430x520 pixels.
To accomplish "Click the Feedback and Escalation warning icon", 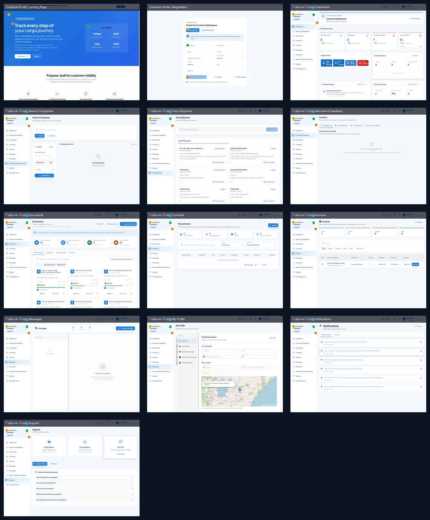I will (114, 93).
